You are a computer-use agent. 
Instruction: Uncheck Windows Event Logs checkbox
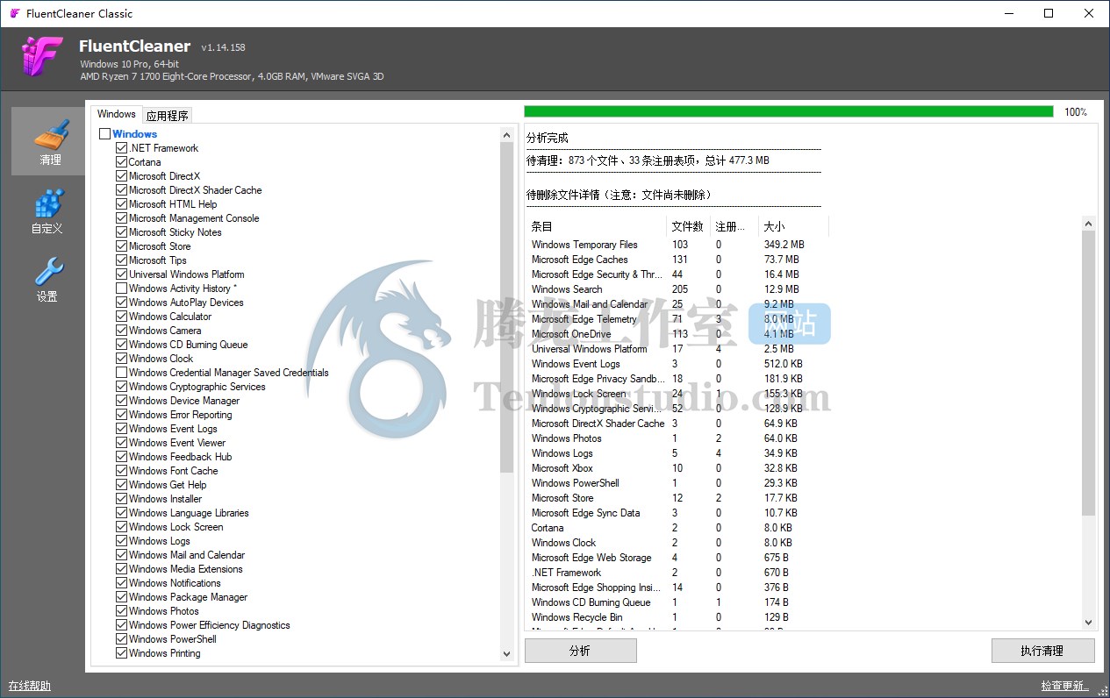click(x=122, y=429)
